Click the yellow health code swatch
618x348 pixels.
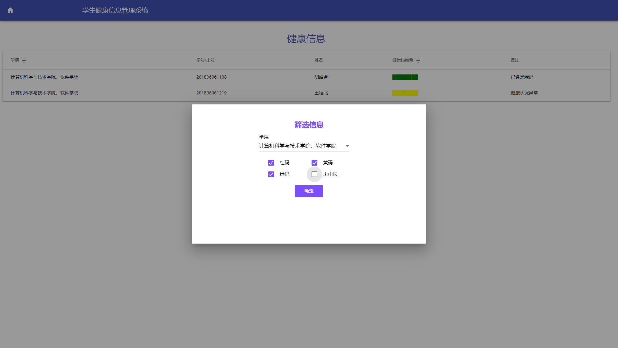pos(405,93)
